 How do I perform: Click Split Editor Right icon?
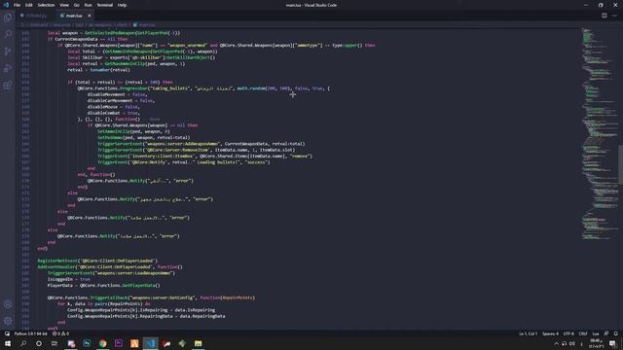coord(604,16)
